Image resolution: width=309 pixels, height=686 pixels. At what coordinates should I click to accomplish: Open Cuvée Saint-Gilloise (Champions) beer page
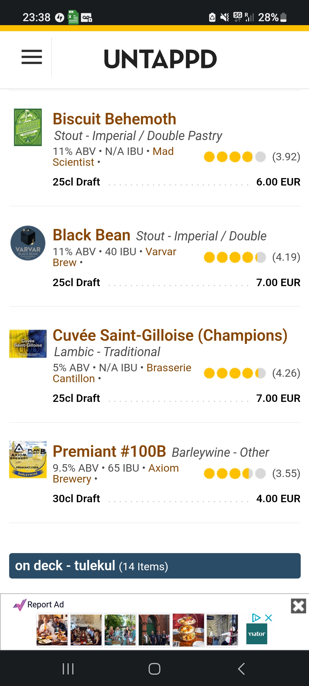click(170, 335)
